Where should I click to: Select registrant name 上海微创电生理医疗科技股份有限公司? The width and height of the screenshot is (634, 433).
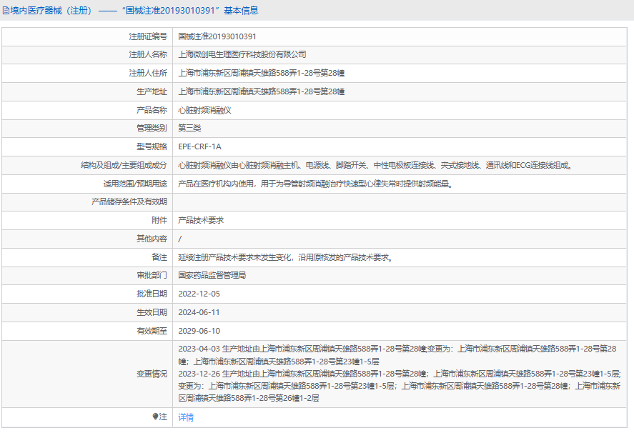pyautogui.click(x=242, y=54)
